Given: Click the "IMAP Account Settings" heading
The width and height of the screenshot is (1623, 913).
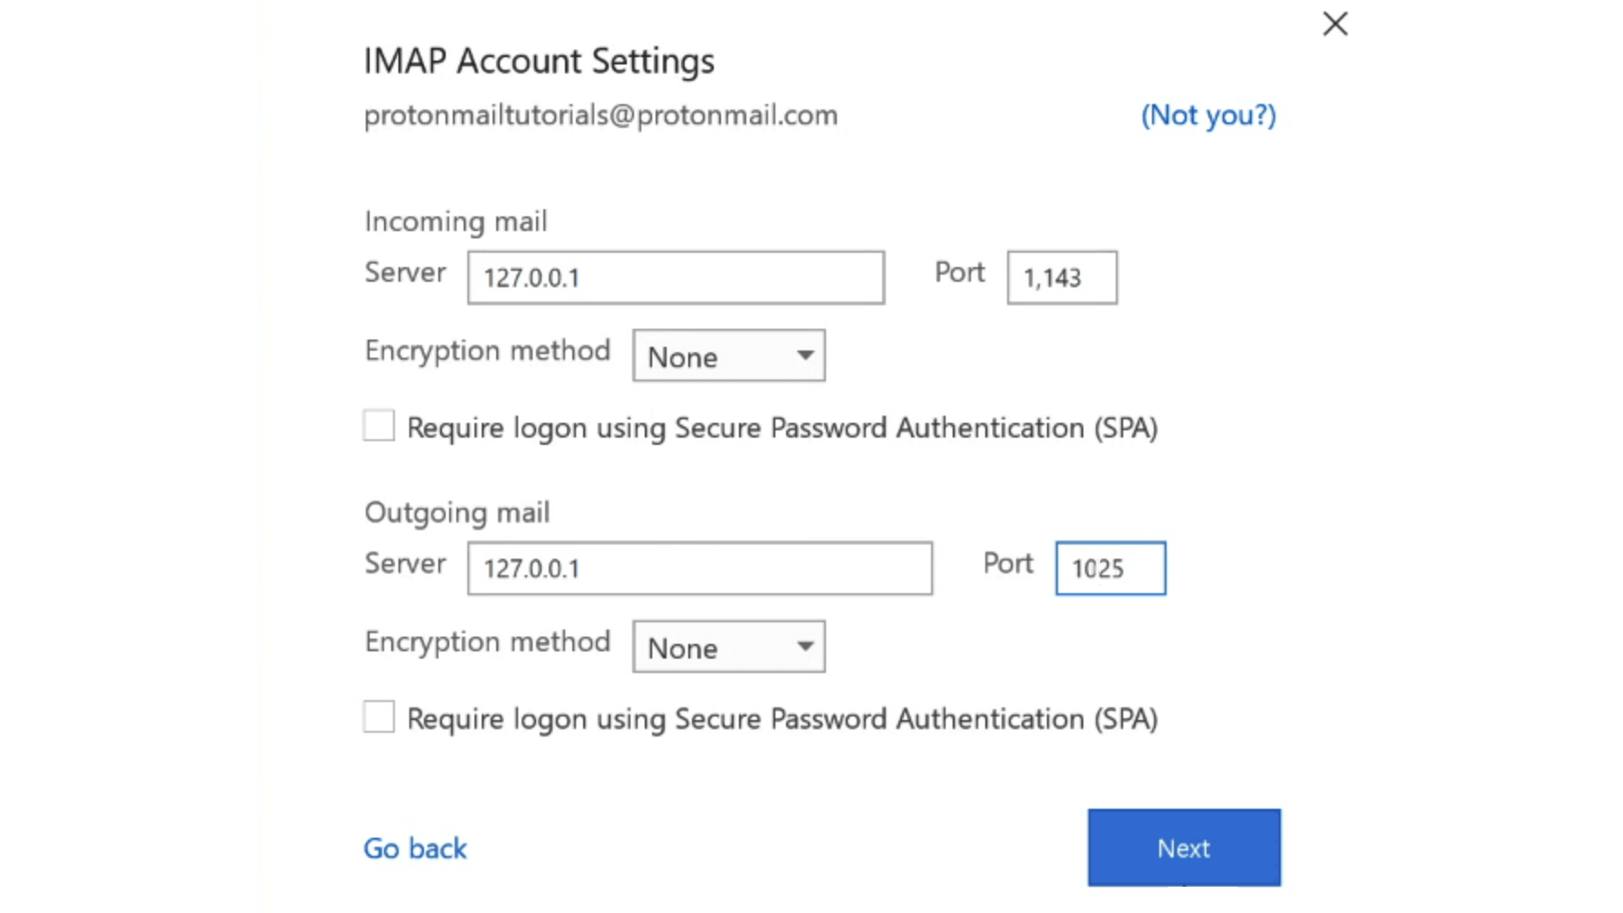Looking at the screenshot, I should click(539, 62).
